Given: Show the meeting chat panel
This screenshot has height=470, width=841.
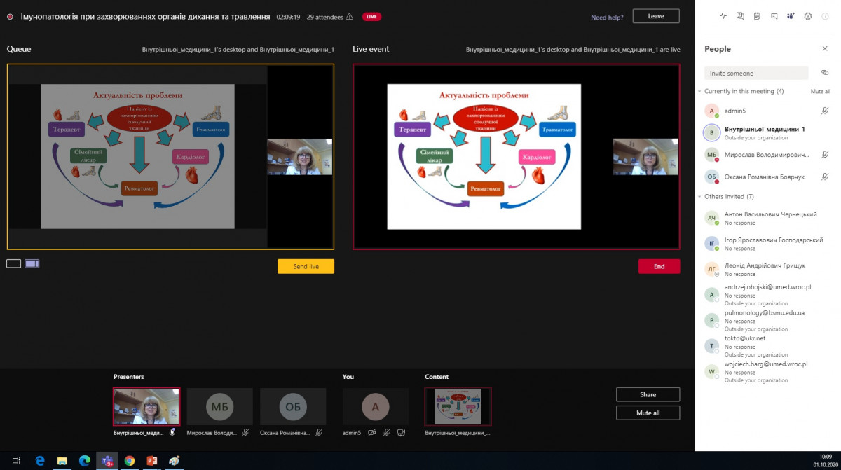Looking at the screenshot, I should (x=774, y=16).
